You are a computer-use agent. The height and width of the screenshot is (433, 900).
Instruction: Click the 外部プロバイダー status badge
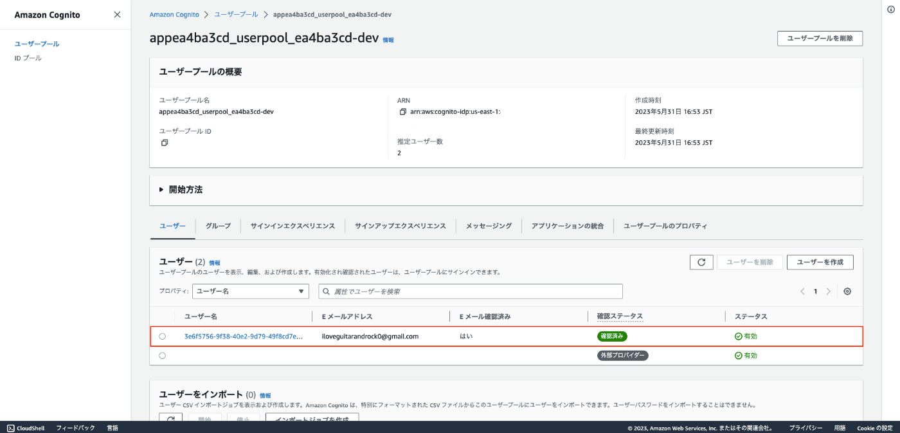click(x=622, y=355)
